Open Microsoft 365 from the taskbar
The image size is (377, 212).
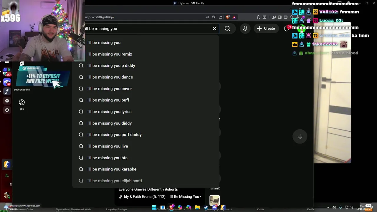[188, 207]
